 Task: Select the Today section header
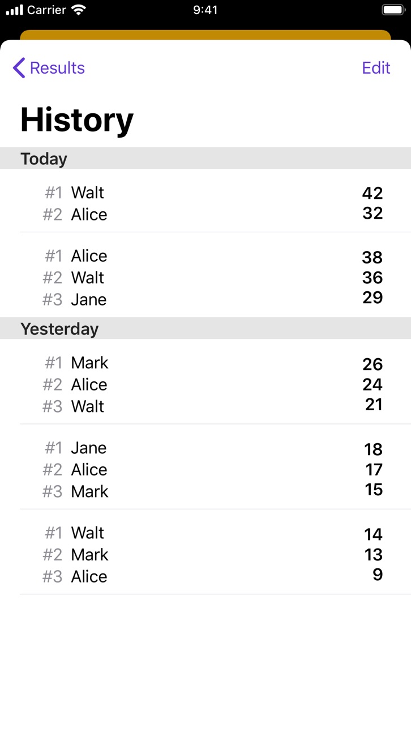(x=205, y=158)
